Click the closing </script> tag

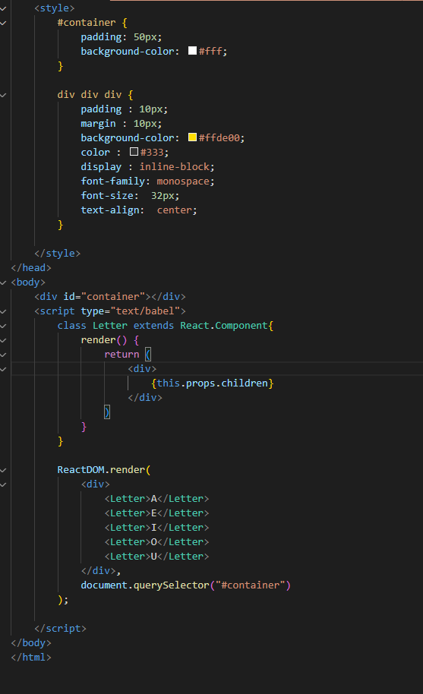60,629
